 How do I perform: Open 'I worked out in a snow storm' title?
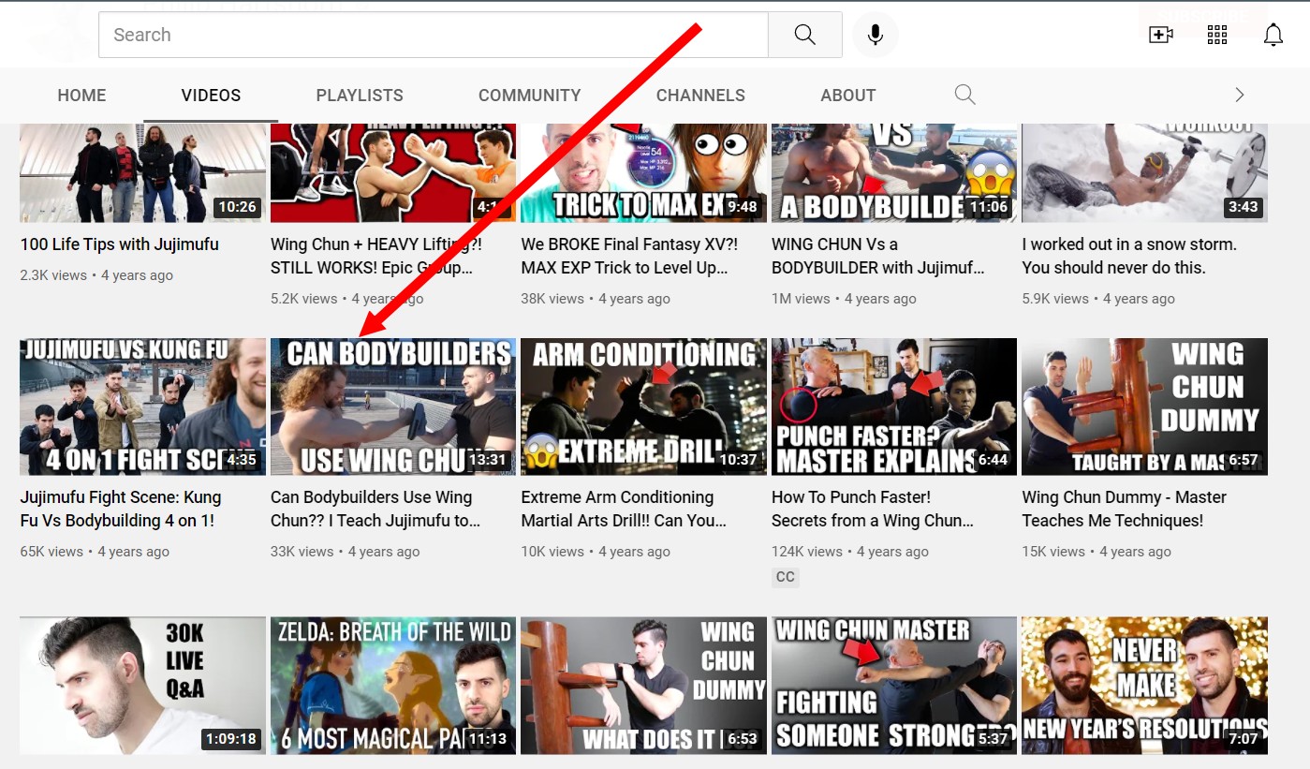(1129, 256)
